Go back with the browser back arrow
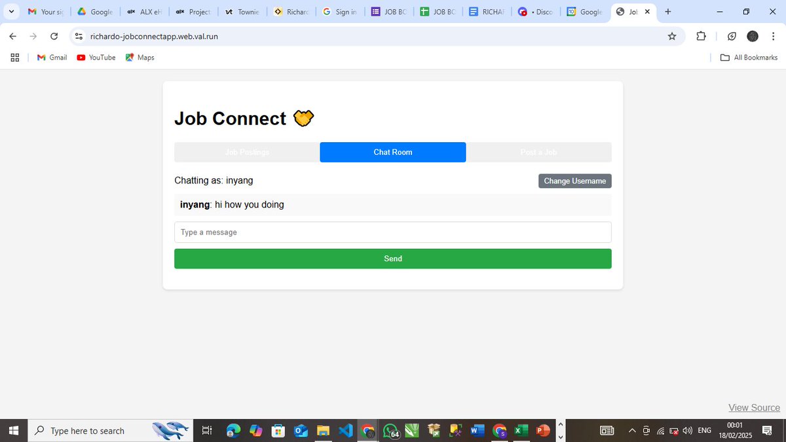 (x=12, y=37)
